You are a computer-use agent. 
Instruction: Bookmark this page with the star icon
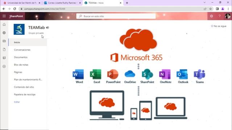click(x=211, y=9)
